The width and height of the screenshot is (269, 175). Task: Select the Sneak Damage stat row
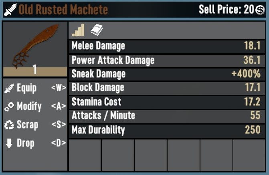166,74
